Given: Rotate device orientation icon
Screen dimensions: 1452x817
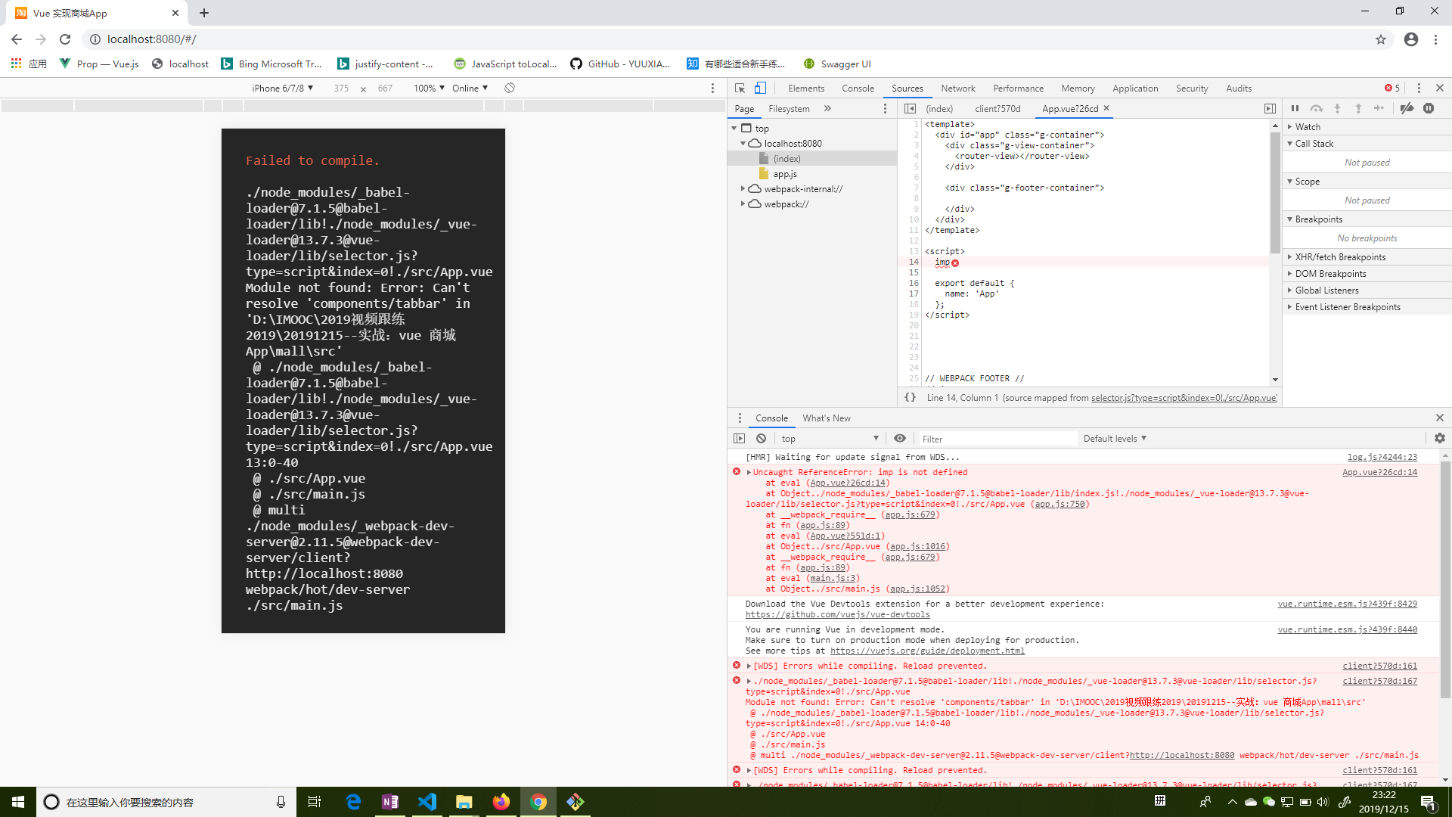Looking at the screenshot, I should pyautogui.click(x=510, y=88).
